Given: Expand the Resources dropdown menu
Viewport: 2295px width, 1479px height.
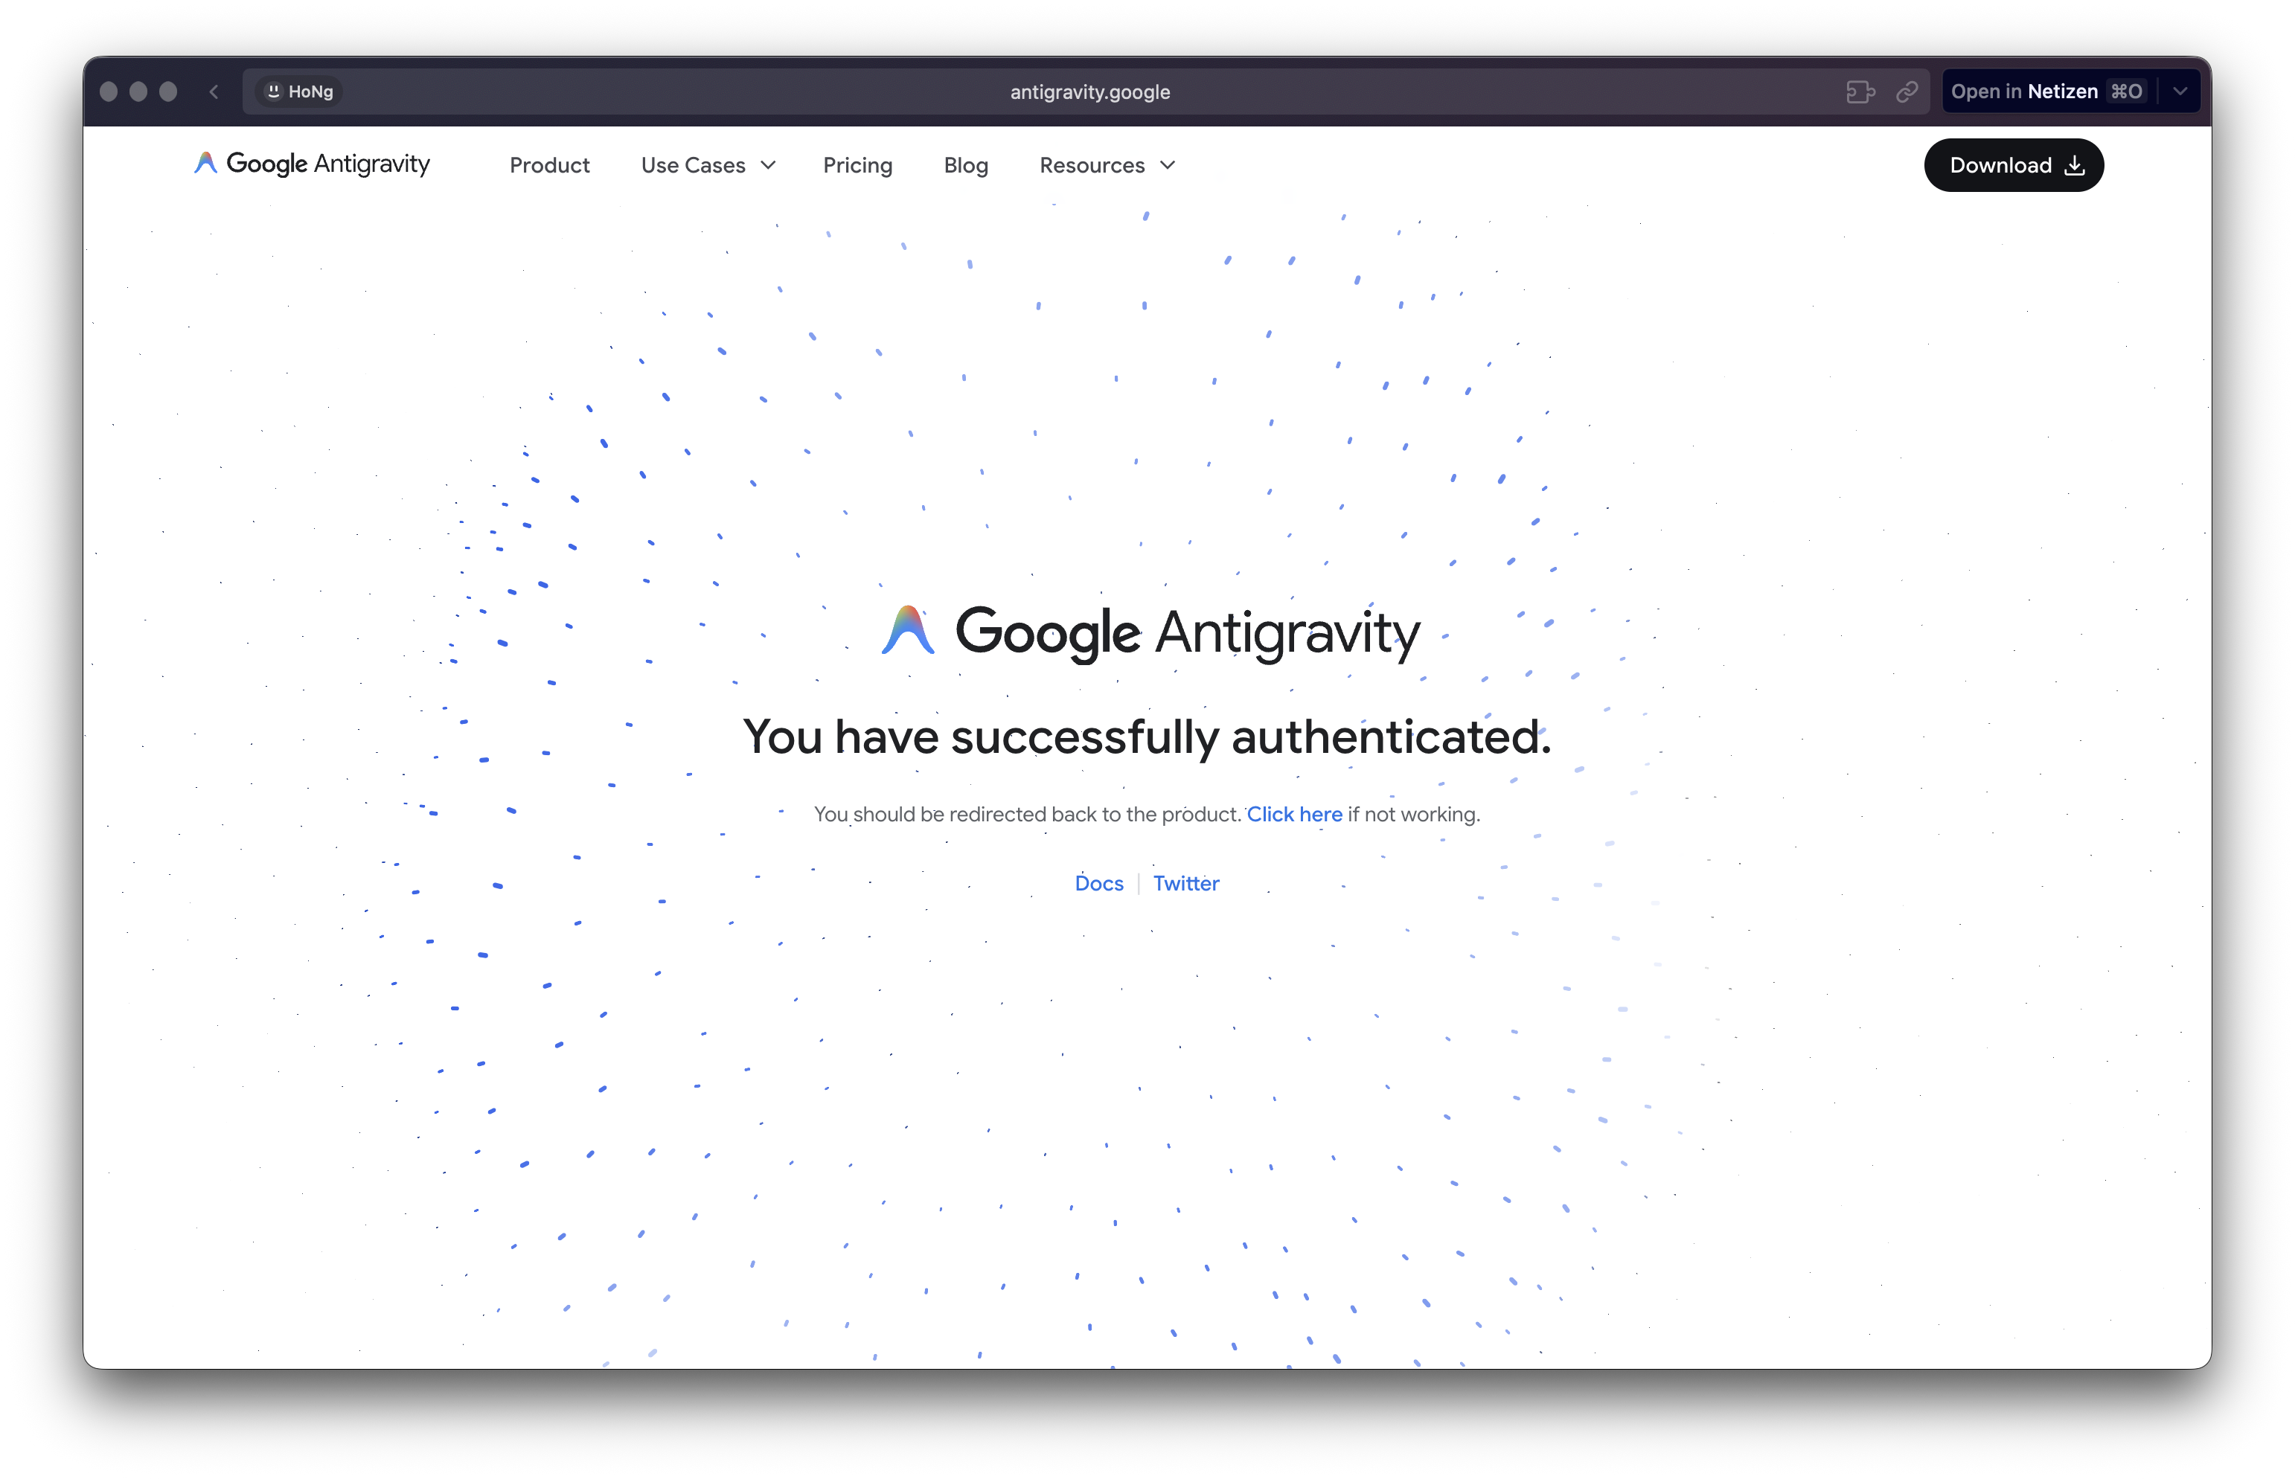Looking at the screenshot, I should (1107, 165).
